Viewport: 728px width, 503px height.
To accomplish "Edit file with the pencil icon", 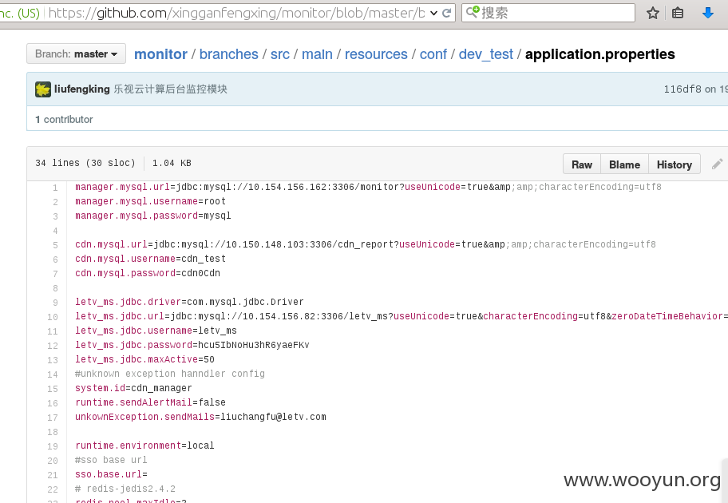I will click(x=718, y=164).
